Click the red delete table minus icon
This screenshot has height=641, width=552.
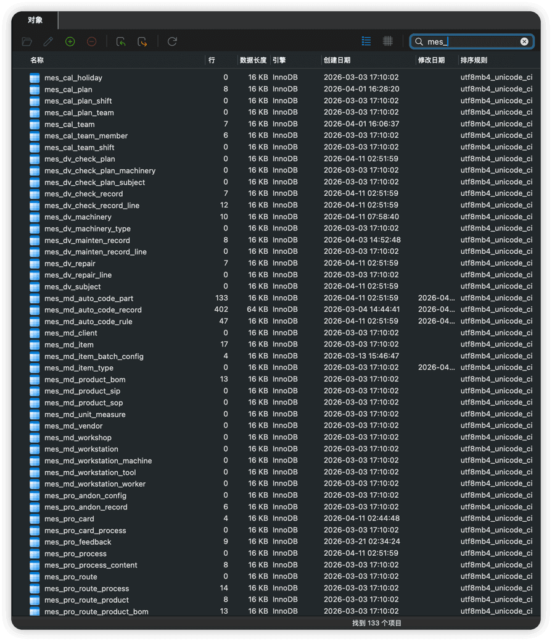[x=92, y=41]
